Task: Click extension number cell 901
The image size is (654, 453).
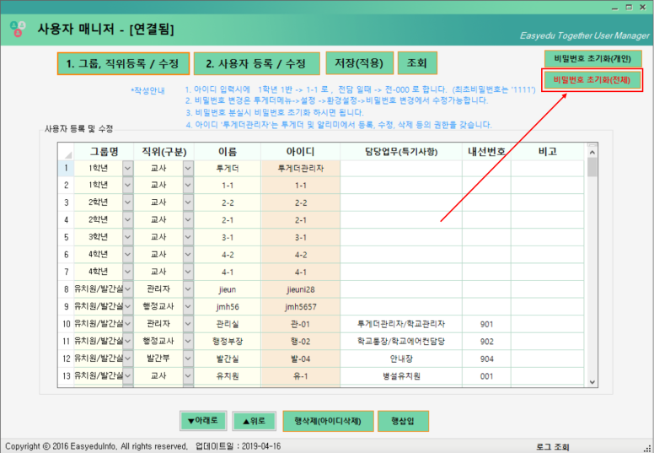Action: tap(486, 324)
